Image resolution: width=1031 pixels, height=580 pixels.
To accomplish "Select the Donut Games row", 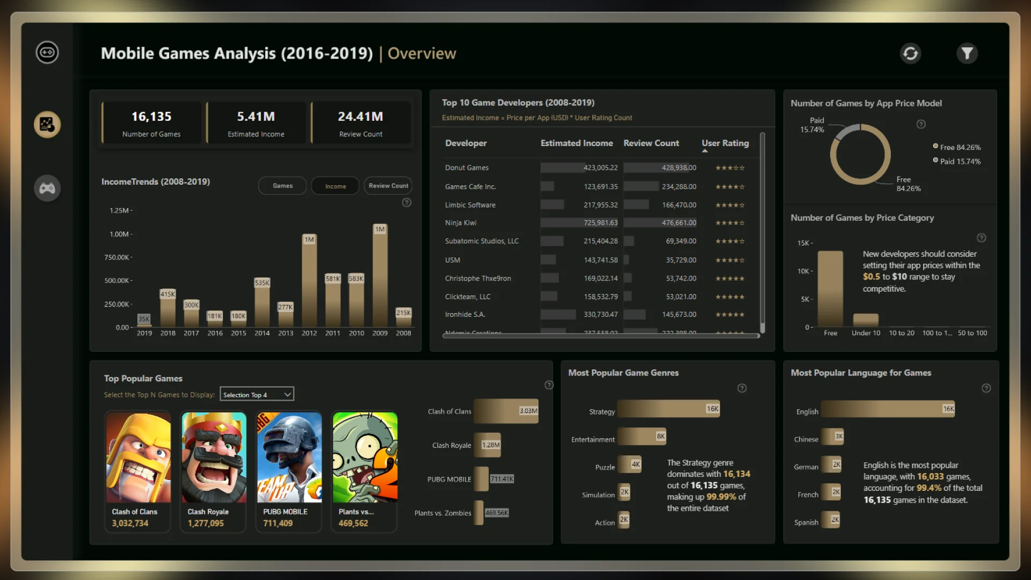I will (x=600, y=168).
